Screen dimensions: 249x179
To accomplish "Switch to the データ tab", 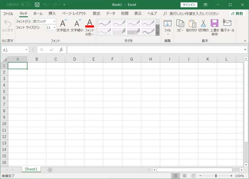I will 111,14.
